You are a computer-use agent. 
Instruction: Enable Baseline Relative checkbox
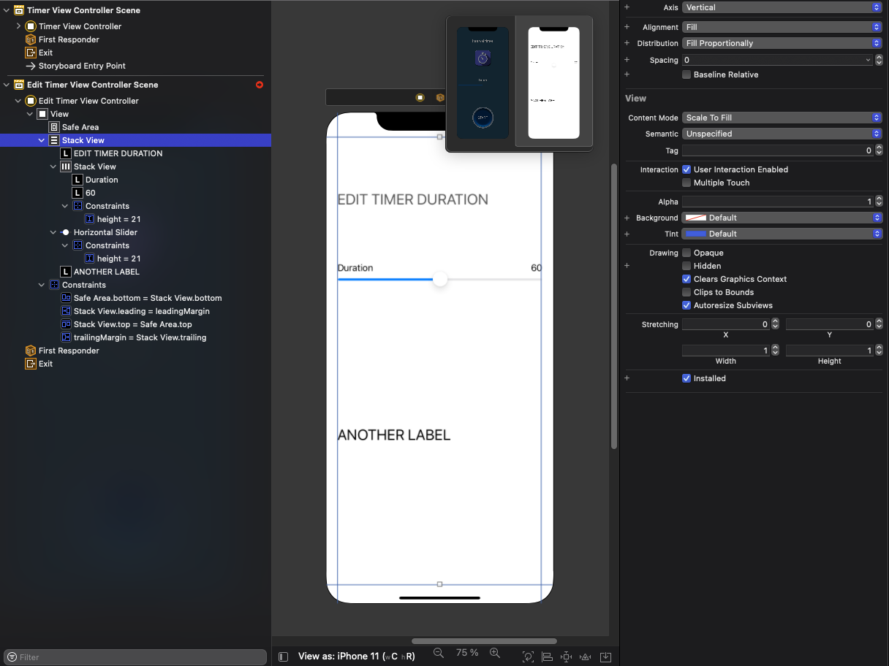click(x=686, y=74)
